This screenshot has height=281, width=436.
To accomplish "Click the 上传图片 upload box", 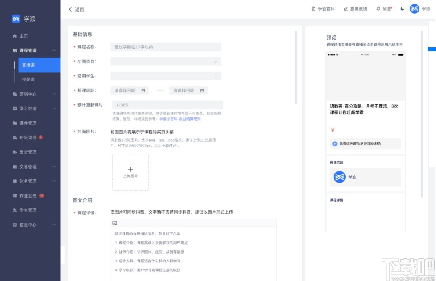I will 130,172.
